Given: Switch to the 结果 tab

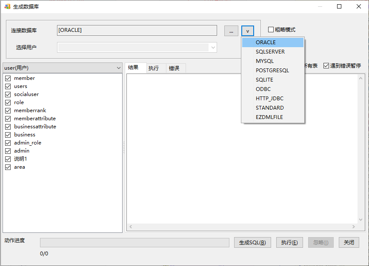Looking at the screenshot, I should [x=136, y=68].
